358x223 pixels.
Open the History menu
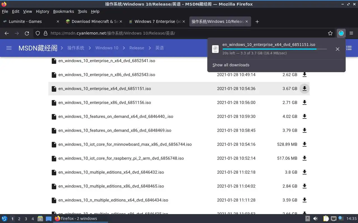tap(43, 11)
